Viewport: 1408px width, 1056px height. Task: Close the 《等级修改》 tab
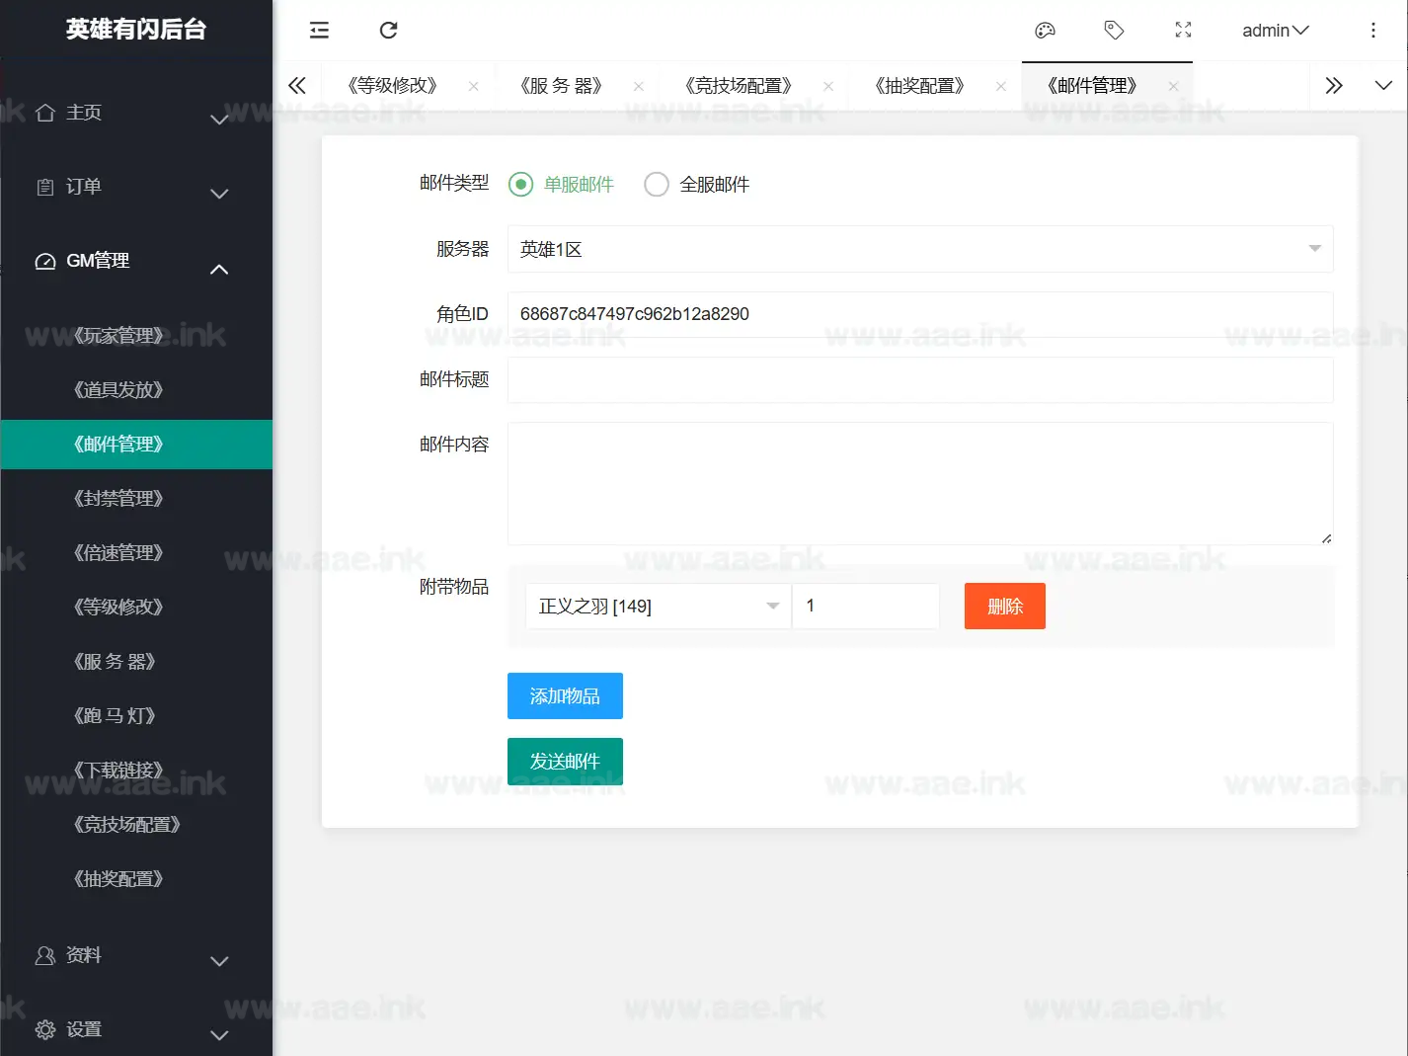coord(474,86)
